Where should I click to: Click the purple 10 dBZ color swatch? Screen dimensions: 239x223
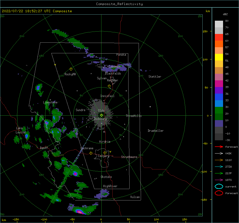[x=219, y=124]
